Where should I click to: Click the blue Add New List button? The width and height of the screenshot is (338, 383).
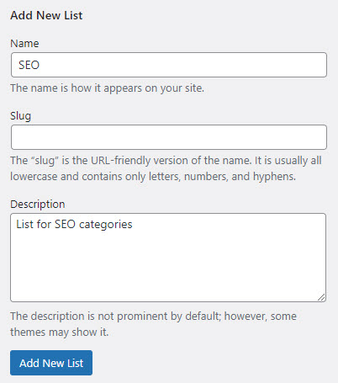[x=51, y=363]
